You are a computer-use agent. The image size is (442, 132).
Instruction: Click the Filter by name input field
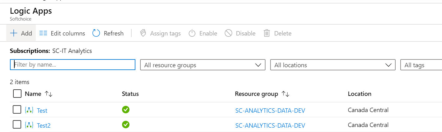click(x=73, y=65)
